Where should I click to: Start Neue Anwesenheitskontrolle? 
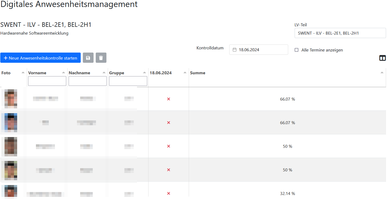pyautogui.click(x=40, y=58)
